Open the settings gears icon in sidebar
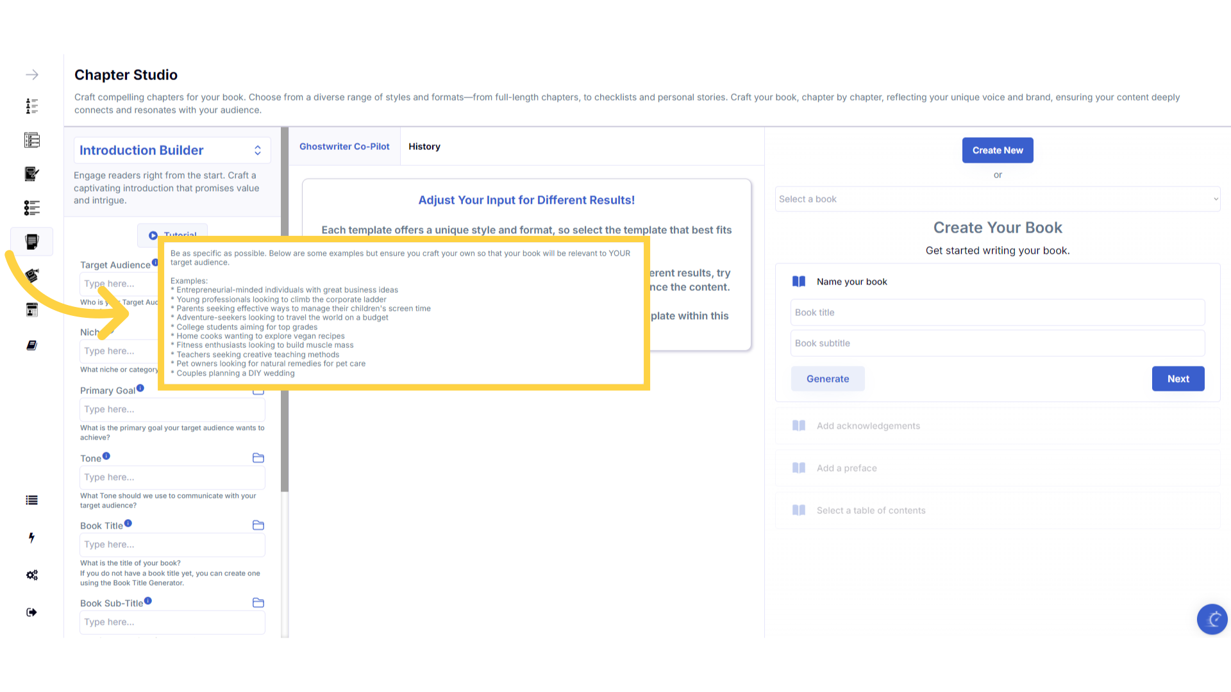This screenshot has height=692, width=1231. point(32,575)
